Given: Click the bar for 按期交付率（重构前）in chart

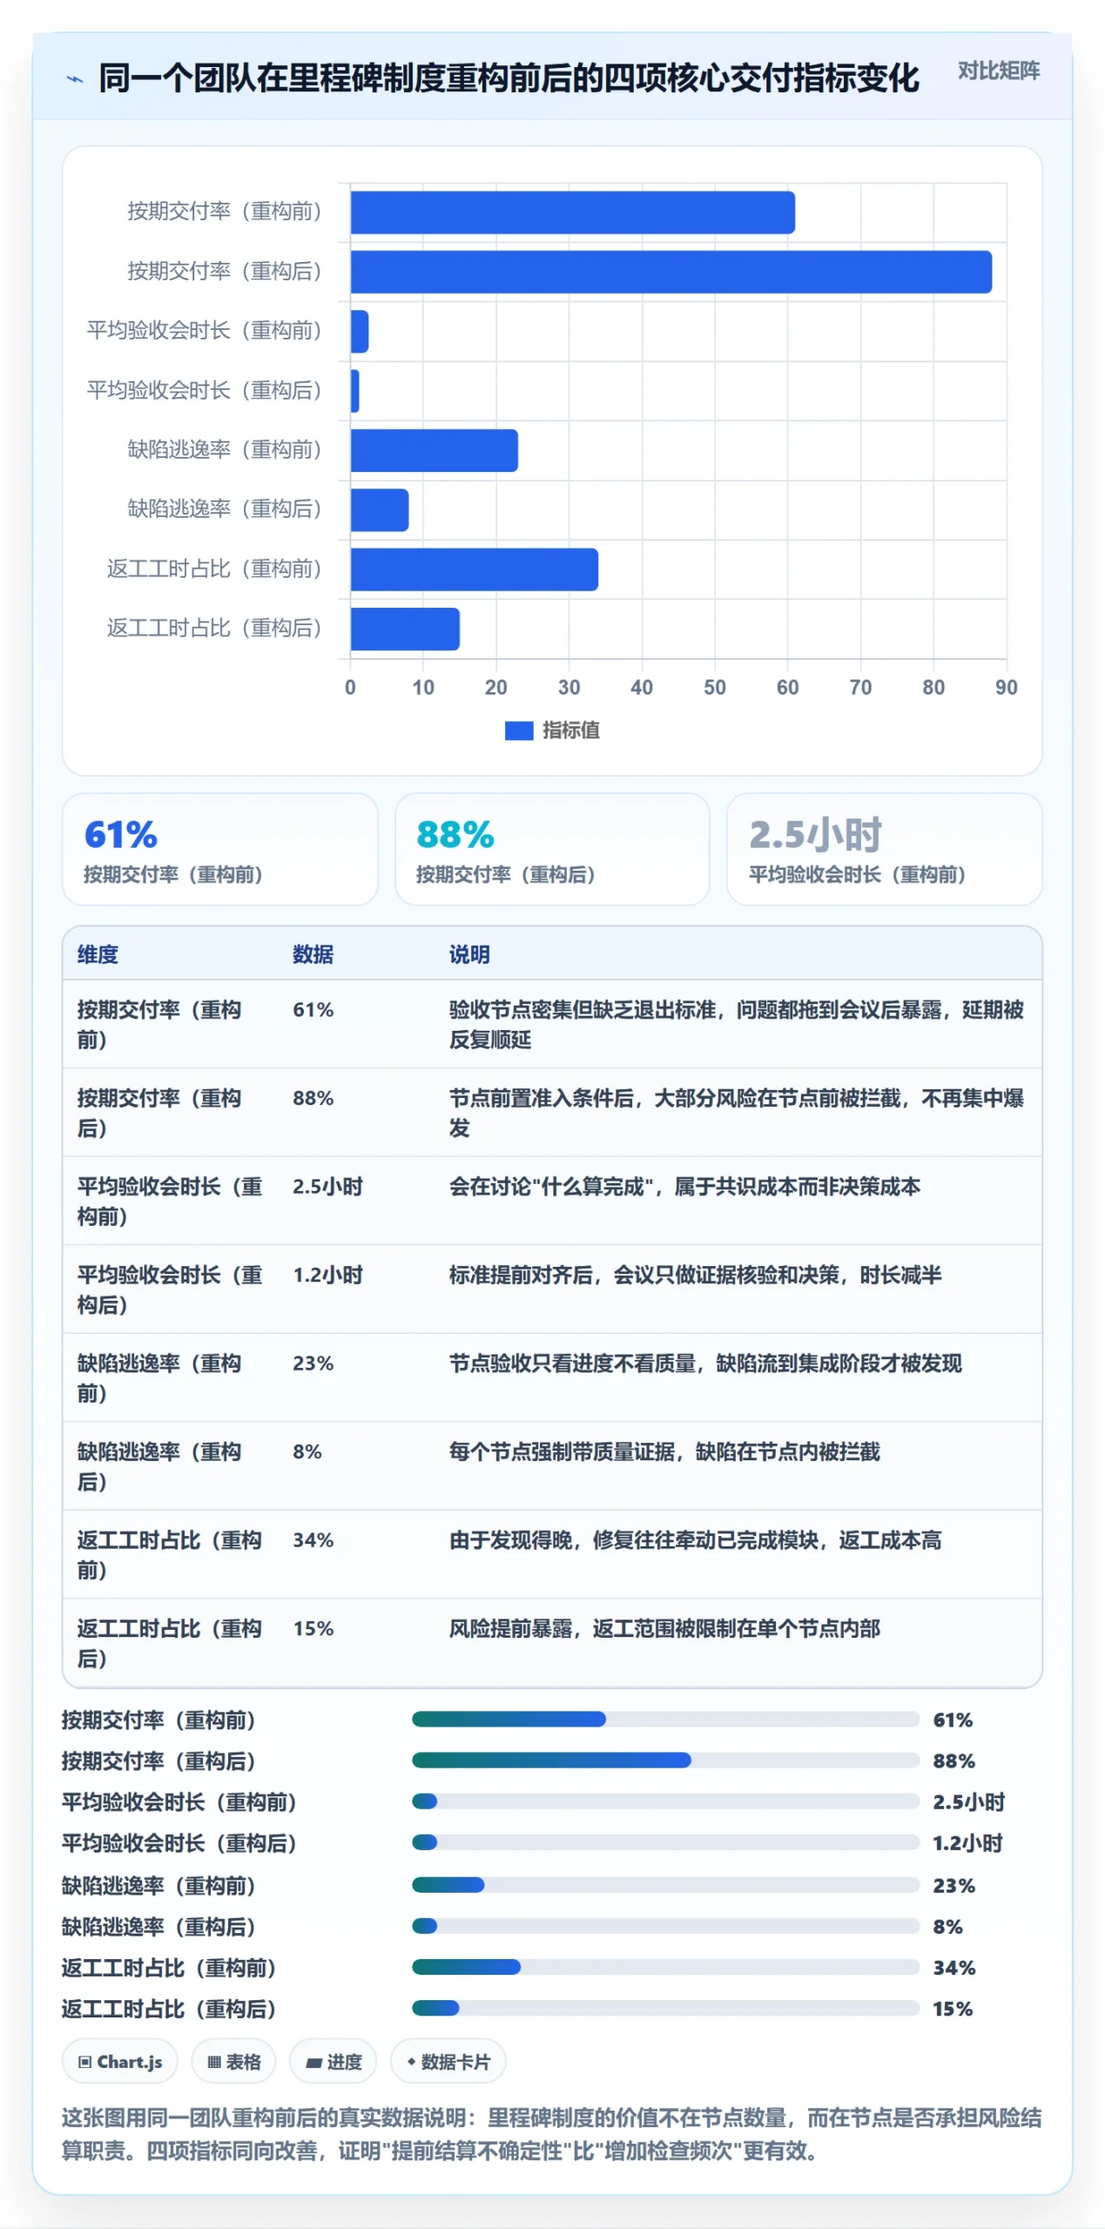Looking at the screenshot, I should [572, 212].
